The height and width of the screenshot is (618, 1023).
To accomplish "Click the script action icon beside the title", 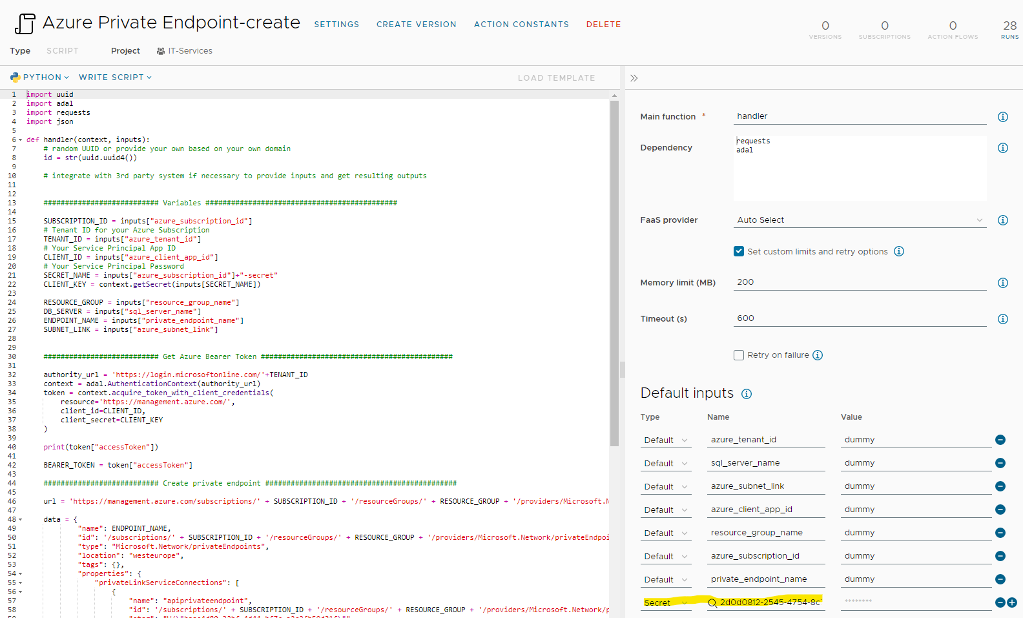I will (x=25, y=23).
